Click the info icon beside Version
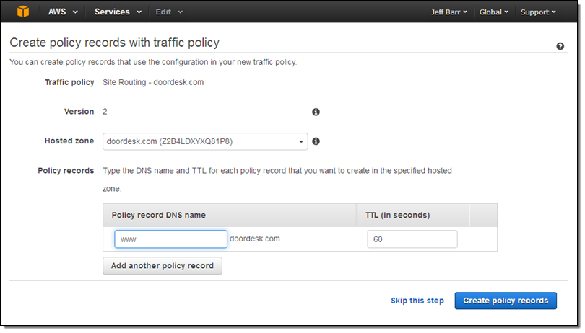 coord(316,112)
